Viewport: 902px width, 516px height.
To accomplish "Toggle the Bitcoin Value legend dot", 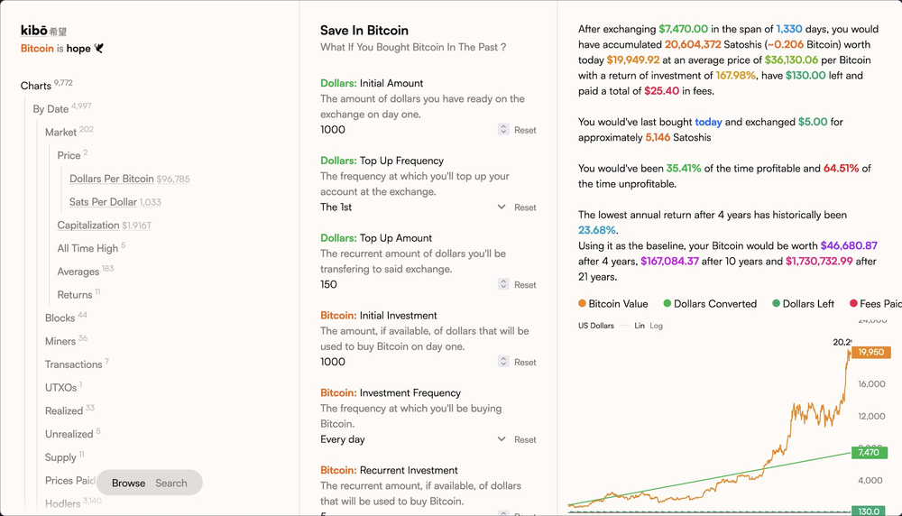I will coord(582,304).
